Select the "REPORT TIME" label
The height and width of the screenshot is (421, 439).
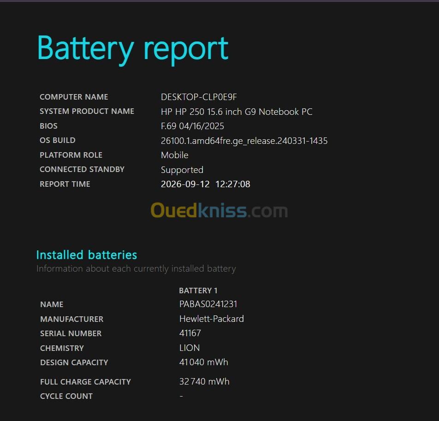[65, 184]
